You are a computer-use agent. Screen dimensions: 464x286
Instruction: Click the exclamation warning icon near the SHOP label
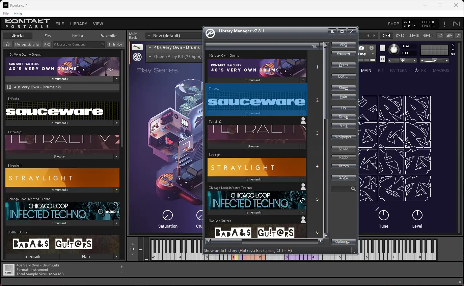(x=444, y=24)
